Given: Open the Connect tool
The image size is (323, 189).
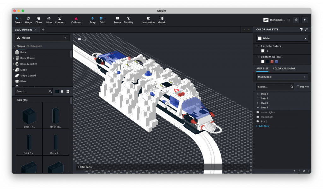Looking at the screenshot, I should coord(60,20).
